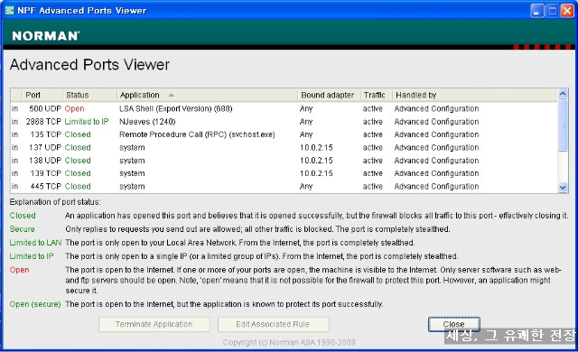The width and height of the screenshot is (578, 352).
Task: Click the Edit Associated Rule button
Action: (x=273, y=324)
